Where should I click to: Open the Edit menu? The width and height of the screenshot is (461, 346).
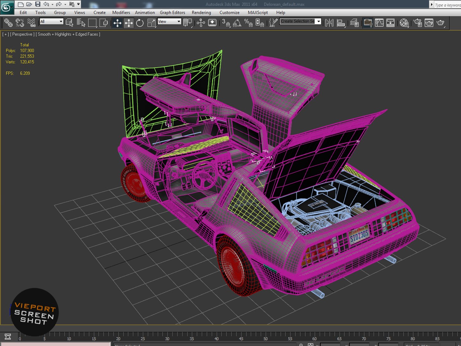point(23,12)
